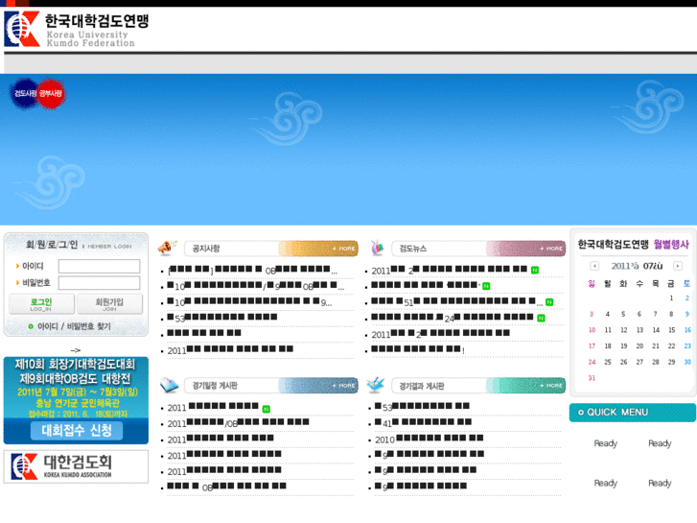The image size is (697, 523).
Task: Click the red 공부사랑 circle badge
Action: point(50,93)
